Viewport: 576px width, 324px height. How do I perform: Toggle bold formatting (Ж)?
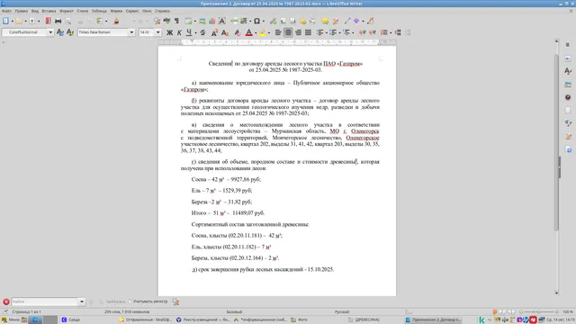tap(169, 32)
